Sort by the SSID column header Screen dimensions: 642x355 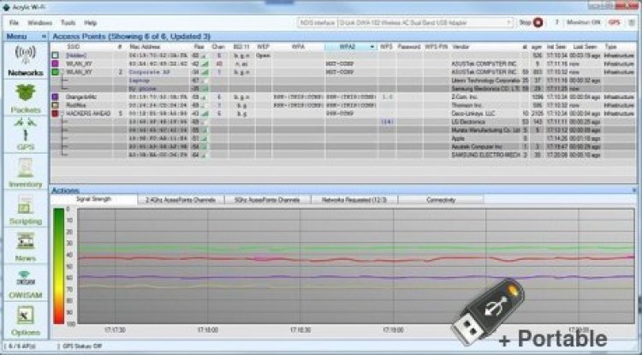tap(73, 47)
